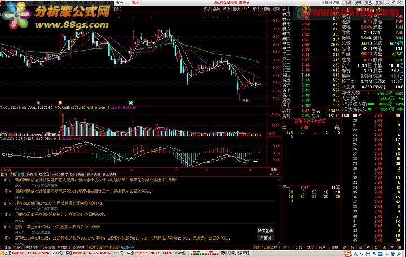This screenshot has height=257, width=406.
Task: Click the 深证 index in status bar
Action: [69, 253]
